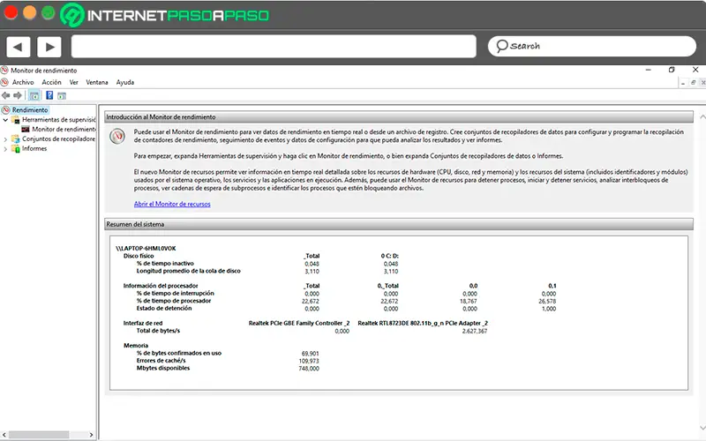This screenshot has height=441, width=706.
Task: Click the title bar Monitor de rendimiento icon
Action: tap(4, 71)
